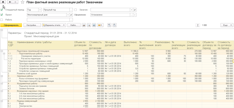The image size is (234, 108).
Task: Collapse the Подготовка строительной площадки group
Action: pyautogui.click(x=2, y=51)
